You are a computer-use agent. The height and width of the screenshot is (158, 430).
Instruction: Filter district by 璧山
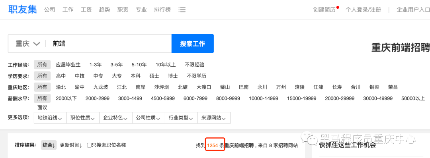(225, 87)
